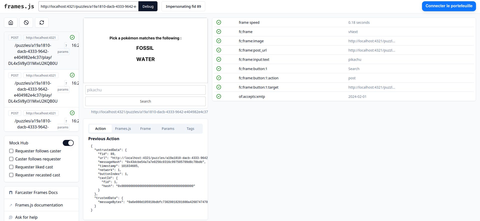This screenshot has height=221, width=480.
Task: Click the success check icon for frame speed
Action: pyautogui.click(x=219, y=22)
